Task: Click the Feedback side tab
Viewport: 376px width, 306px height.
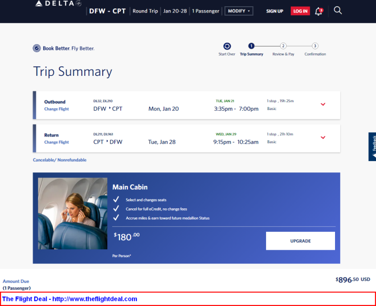Action: tap(373, 147)
